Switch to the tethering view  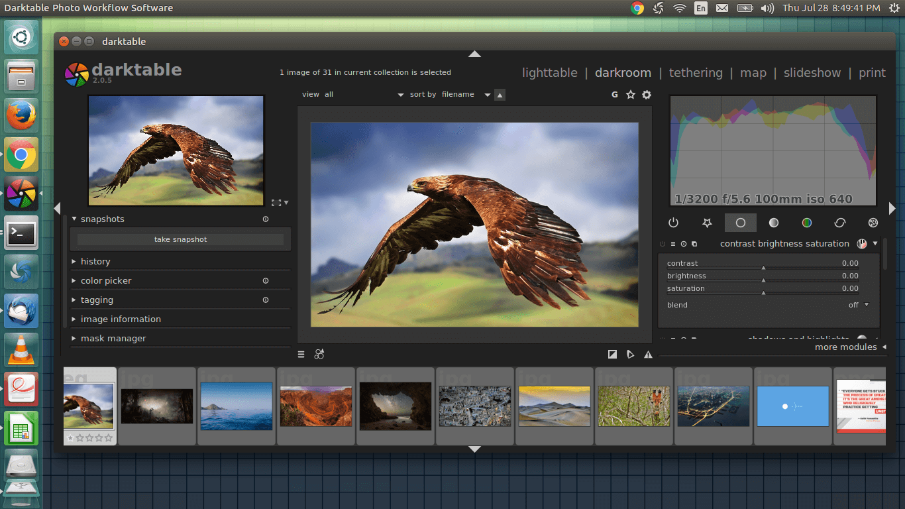(695, 73)
